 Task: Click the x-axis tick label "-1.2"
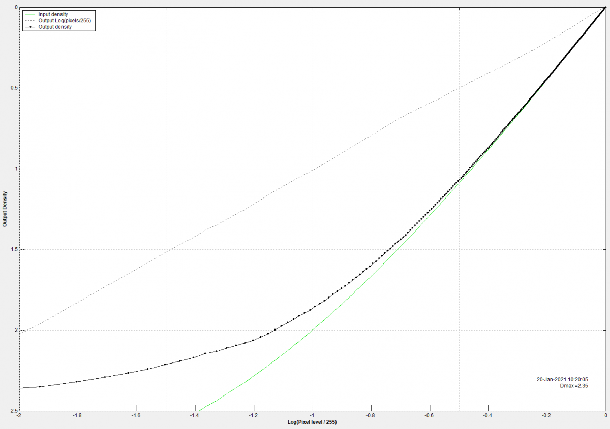253,416
